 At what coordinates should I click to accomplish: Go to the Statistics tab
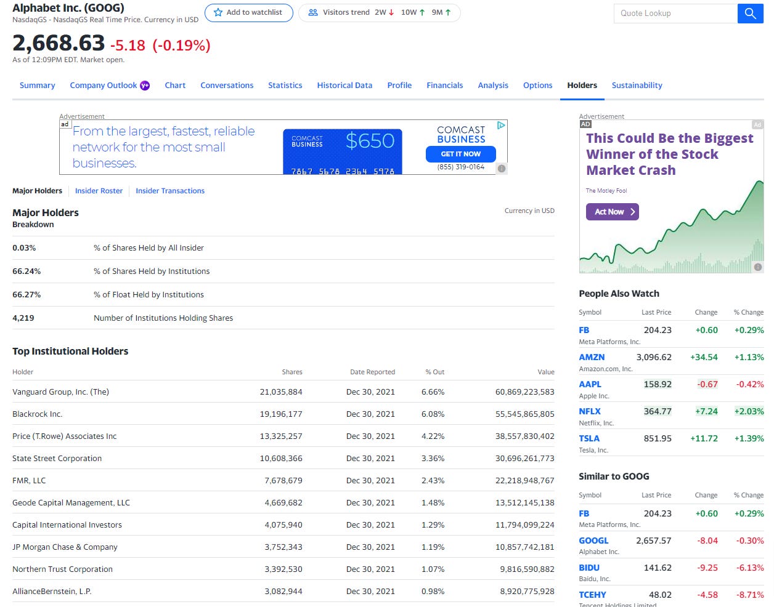(x=285, y=86)
